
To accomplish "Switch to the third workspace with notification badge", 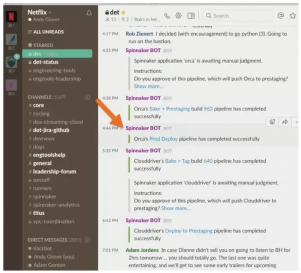I will click(x=11, y=62).
